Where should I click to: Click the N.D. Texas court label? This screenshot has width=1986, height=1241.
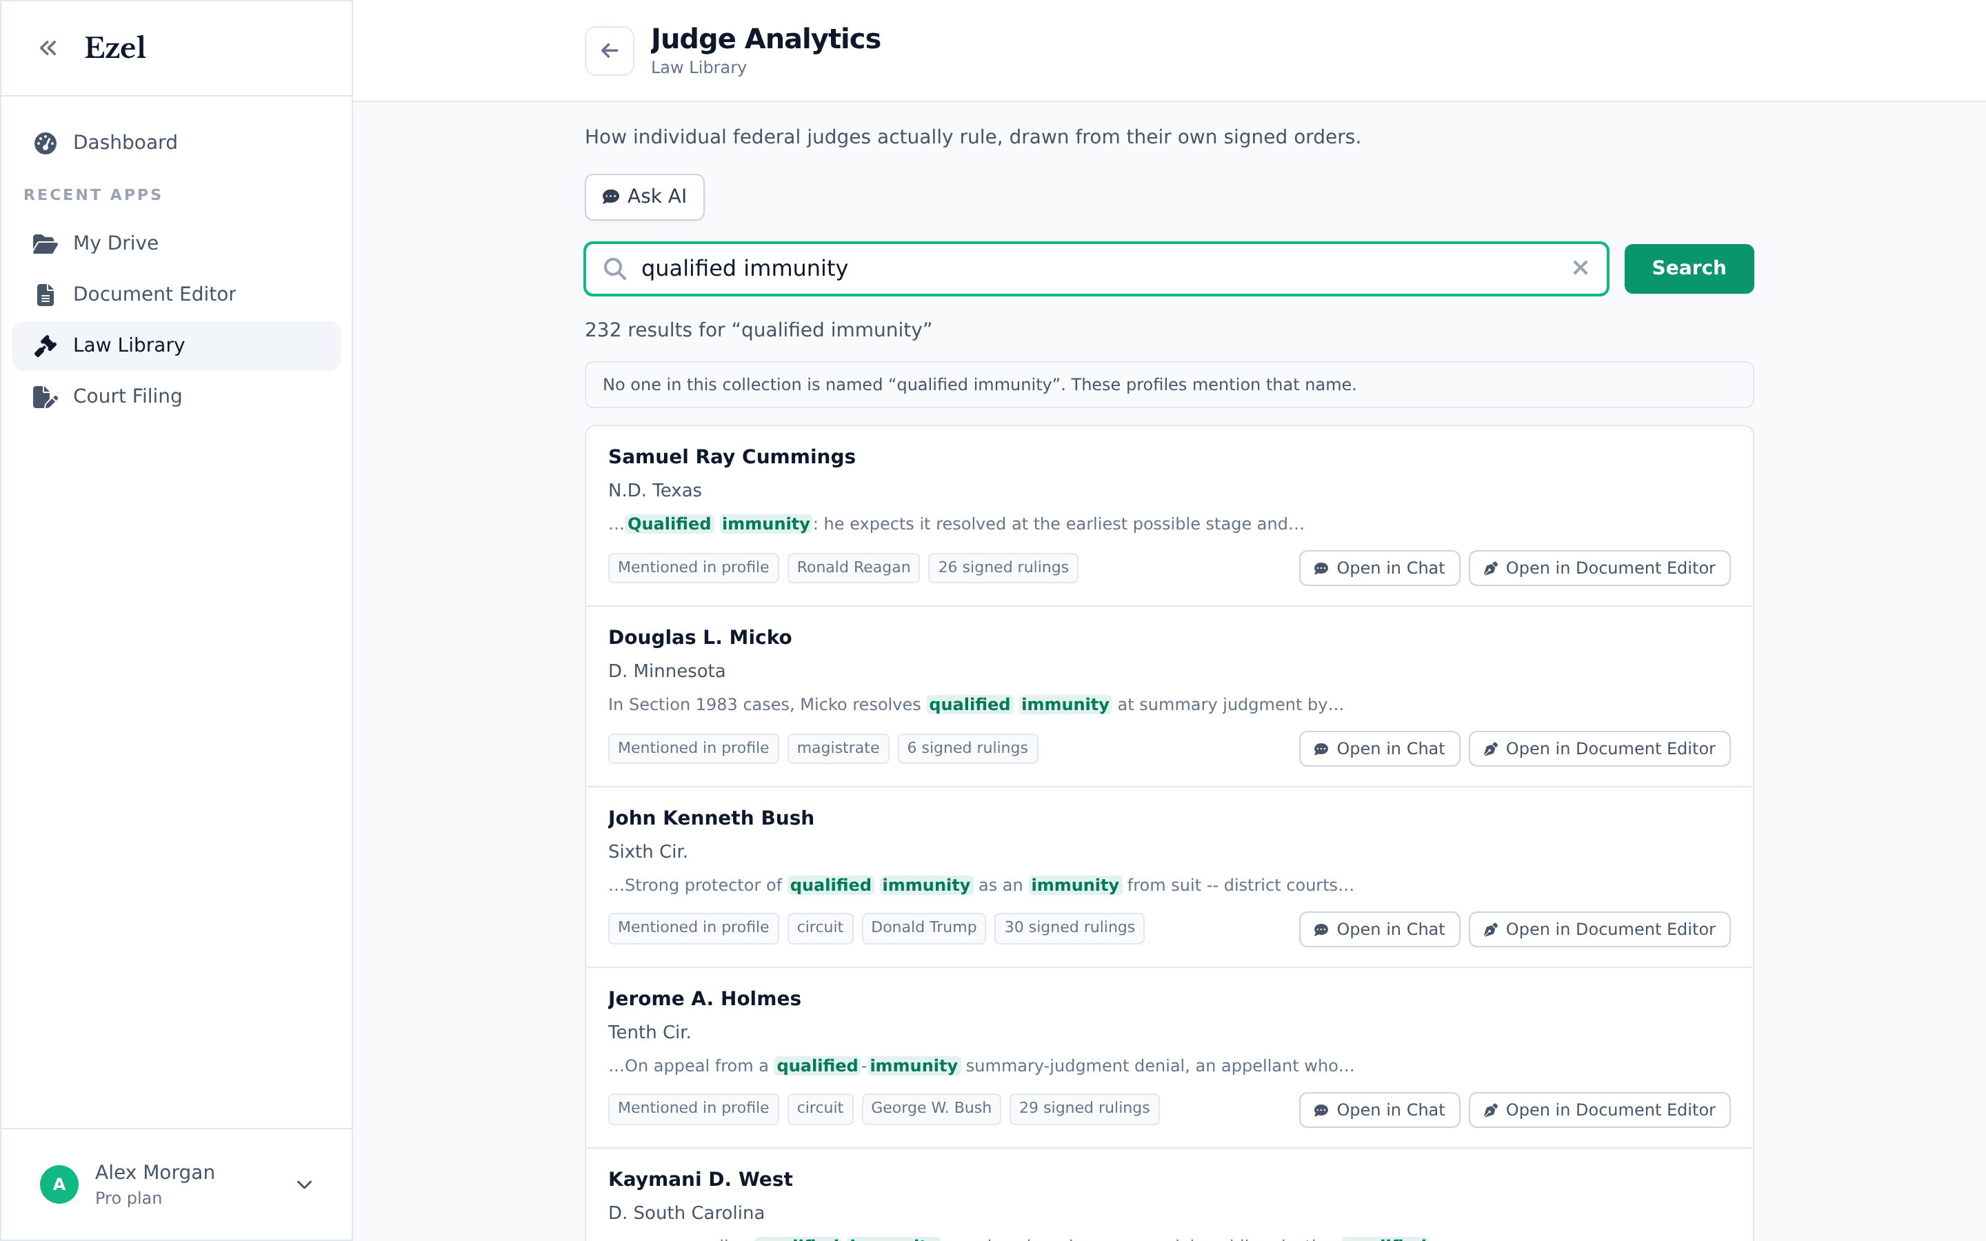click(655, 491)
